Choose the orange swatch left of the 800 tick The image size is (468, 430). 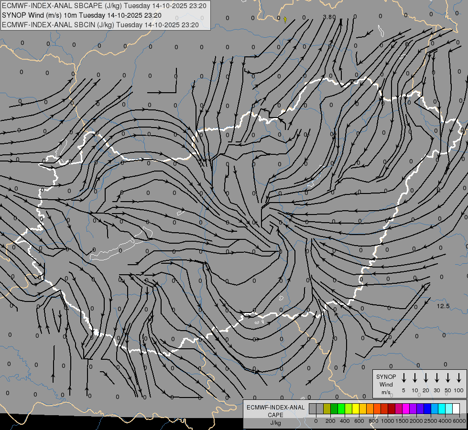370,408
